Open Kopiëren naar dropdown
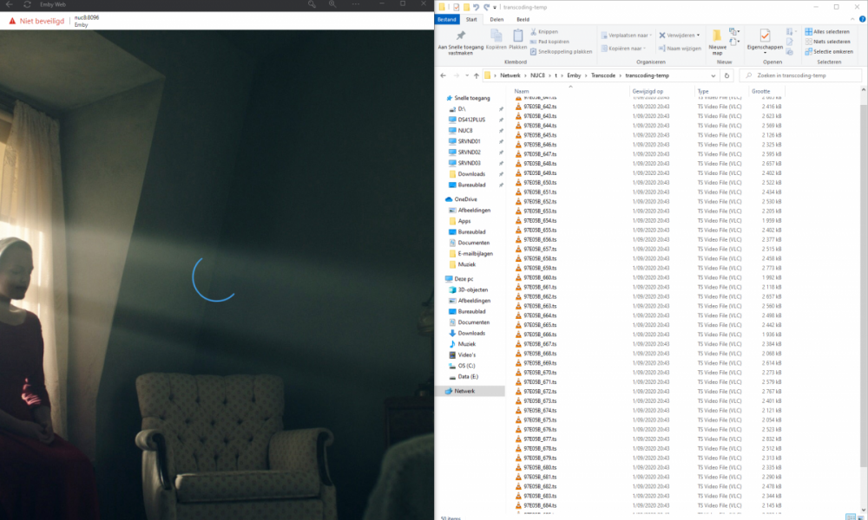 point(623,49)
